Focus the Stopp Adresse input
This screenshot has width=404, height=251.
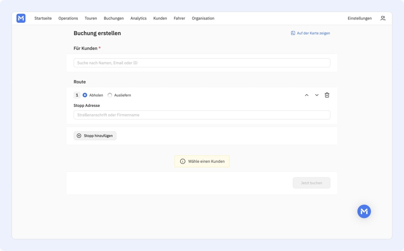[x=202, y=115]
